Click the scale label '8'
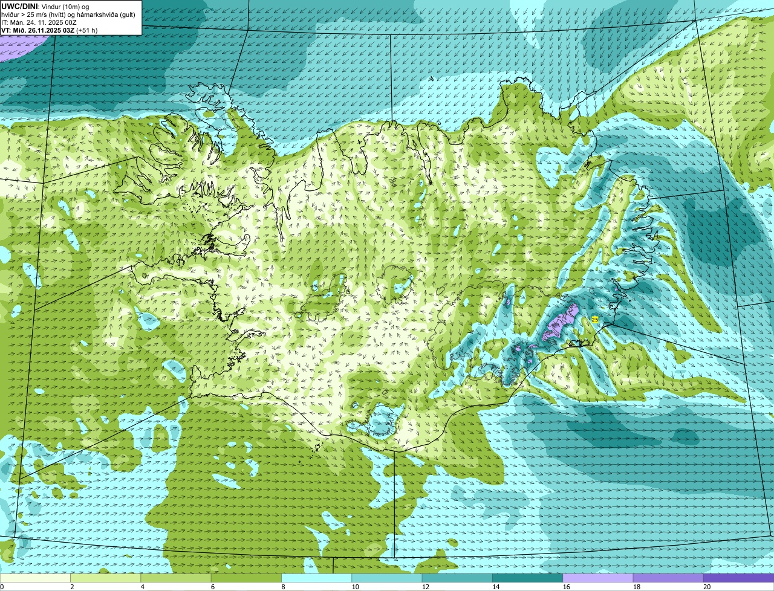 (x=283, y=587)
